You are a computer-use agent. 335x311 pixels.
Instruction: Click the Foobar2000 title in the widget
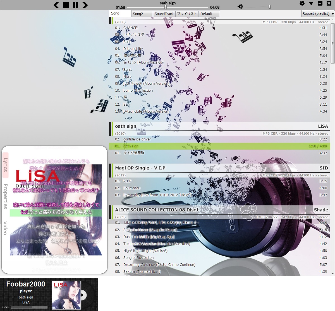click(x=26, y=284)
